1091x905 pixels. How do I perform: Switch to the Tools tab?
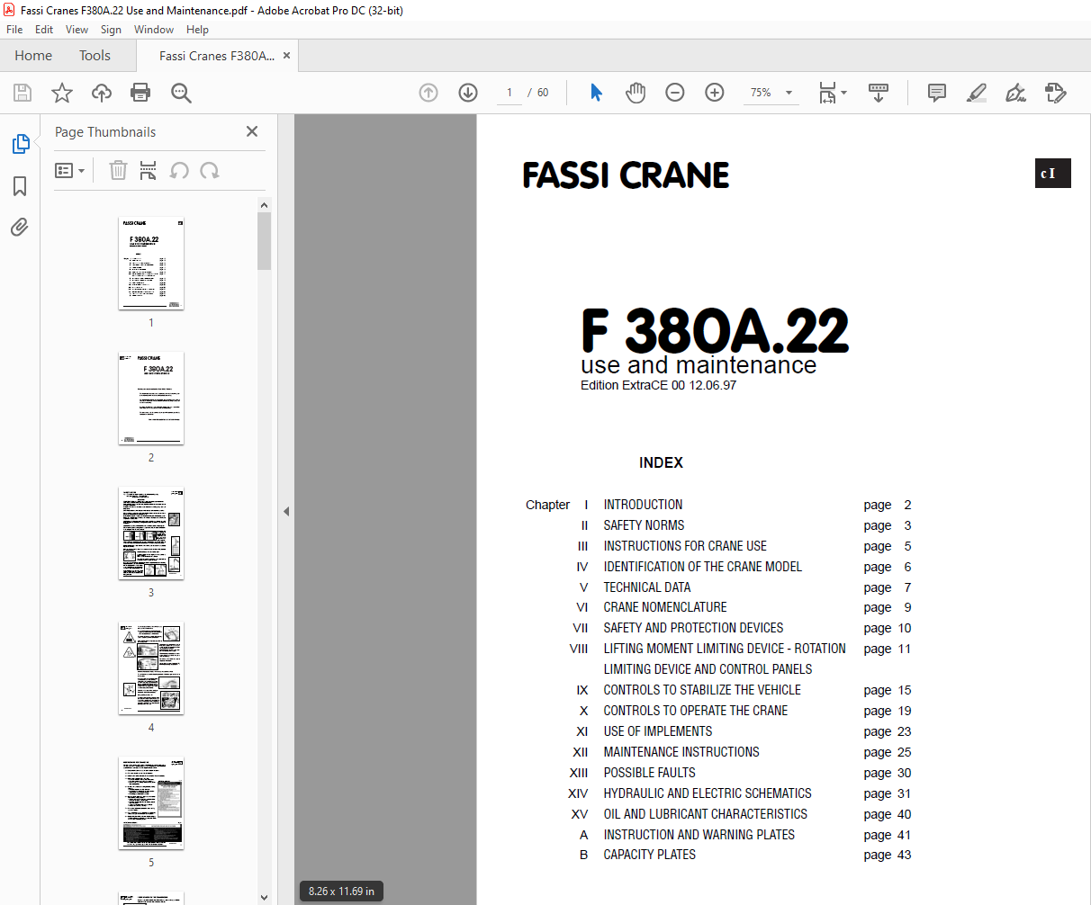95,56
